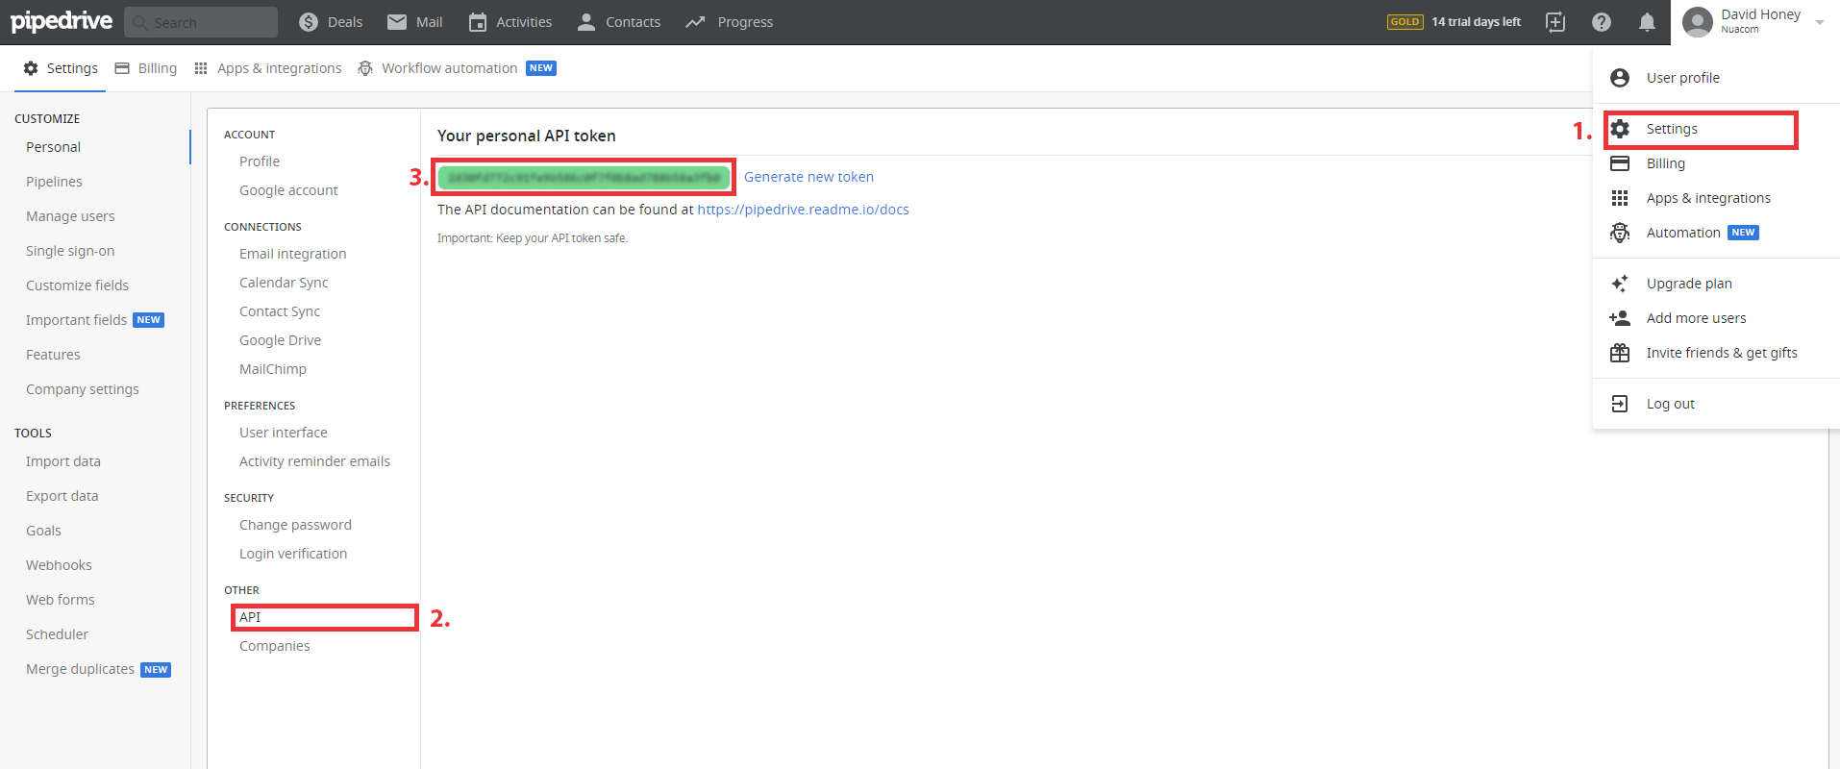Image resolution: width=1840 pixels, height=769 pixels.
Task: Open the pipedrive.readme.io/docs link
Action: [x=804, y=210]
